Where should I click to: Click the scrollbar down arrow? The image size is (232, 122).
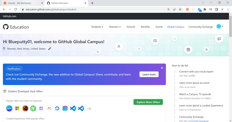(x=231, y=121)
